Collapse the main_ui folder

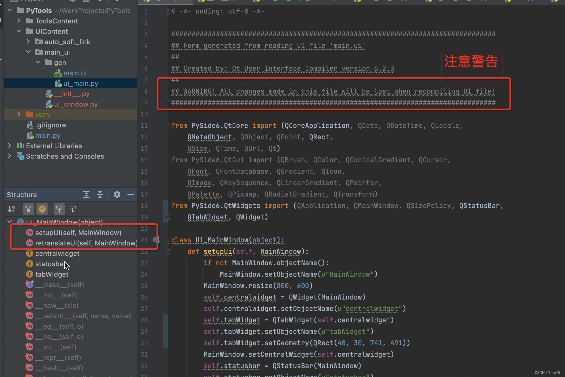tap(28, 52)
